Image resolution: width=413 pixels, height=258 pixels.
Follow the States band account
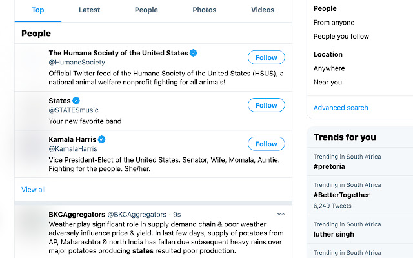pyautogui.click(x=266, y=105)
